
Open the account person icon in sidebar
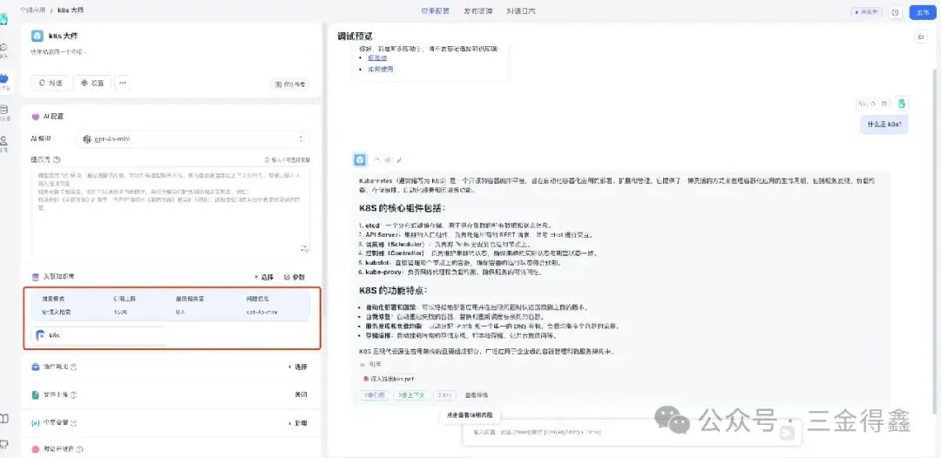pyautogui.click(x=3, y=144)
